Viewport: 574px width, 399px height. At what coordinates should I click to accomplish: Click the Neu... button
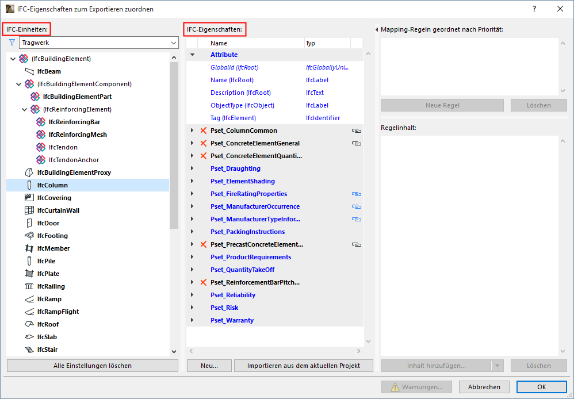[x=209, y=366]
